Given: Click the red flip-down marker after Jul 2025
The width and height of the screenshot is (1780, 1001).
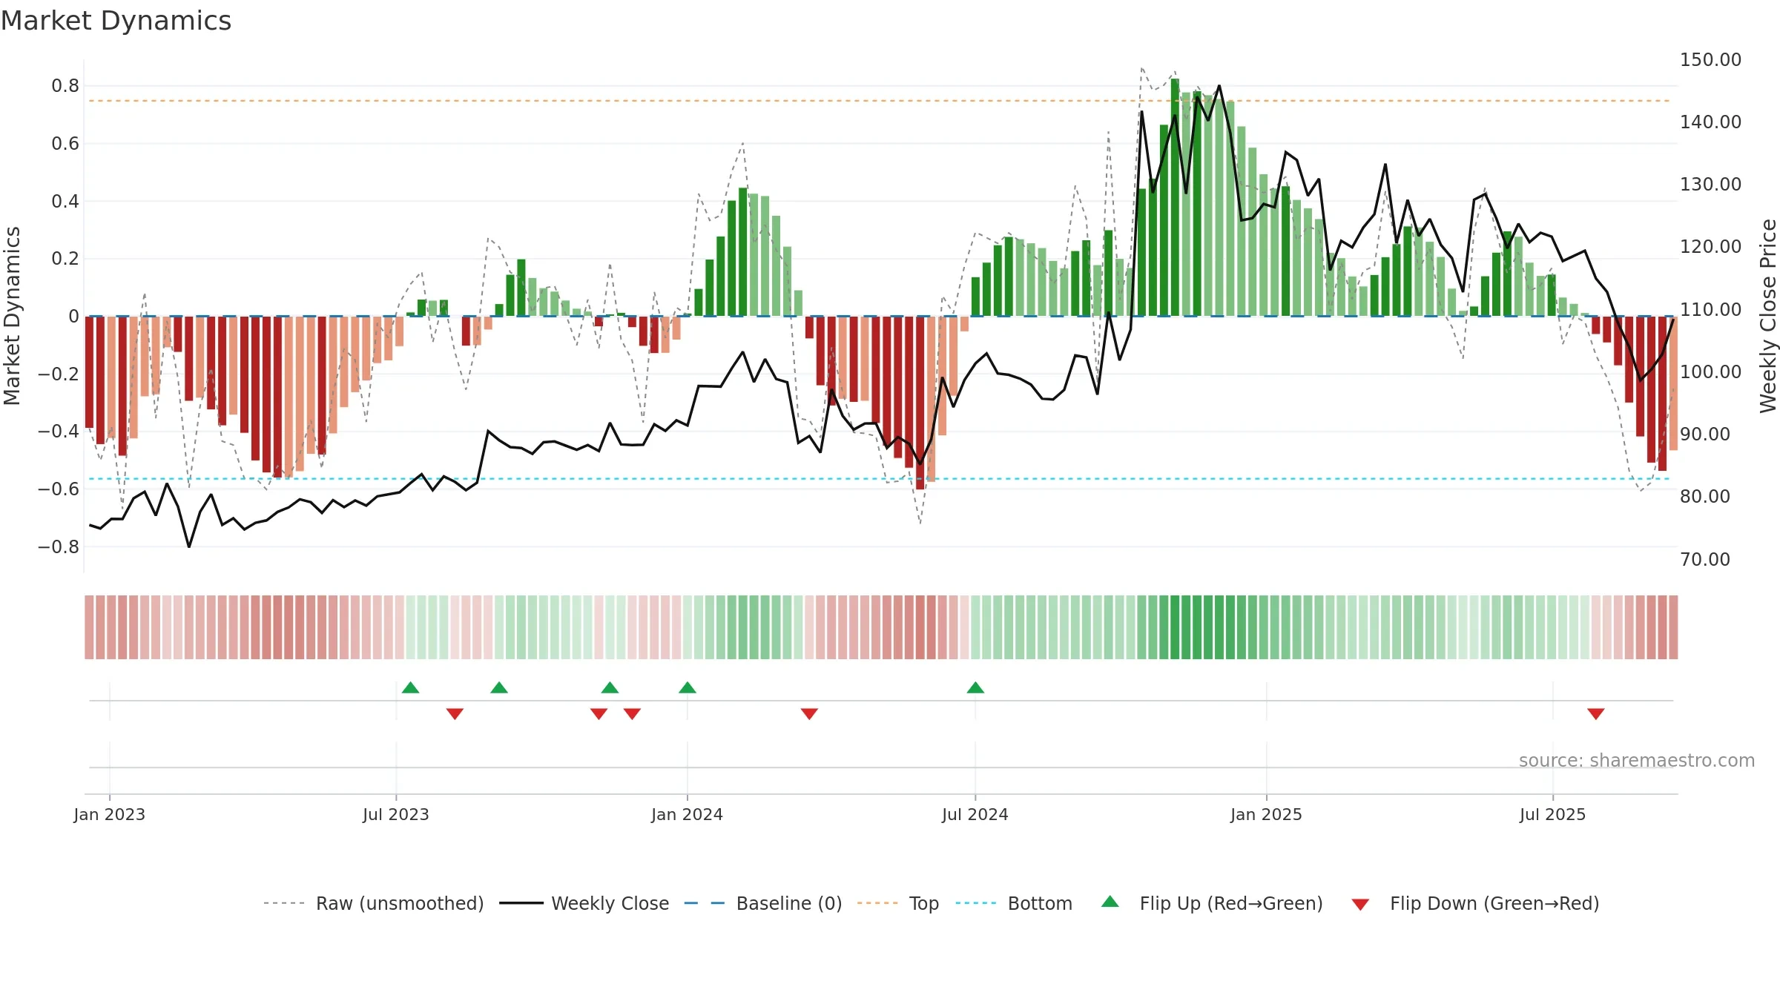Looking at the screenshot, I should coord(1596,714).
